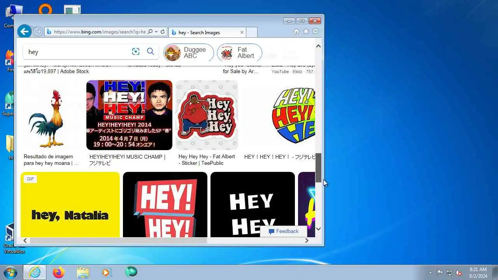
Task: Select the 'hey - Search Images' tab
Action: (207, 32)
